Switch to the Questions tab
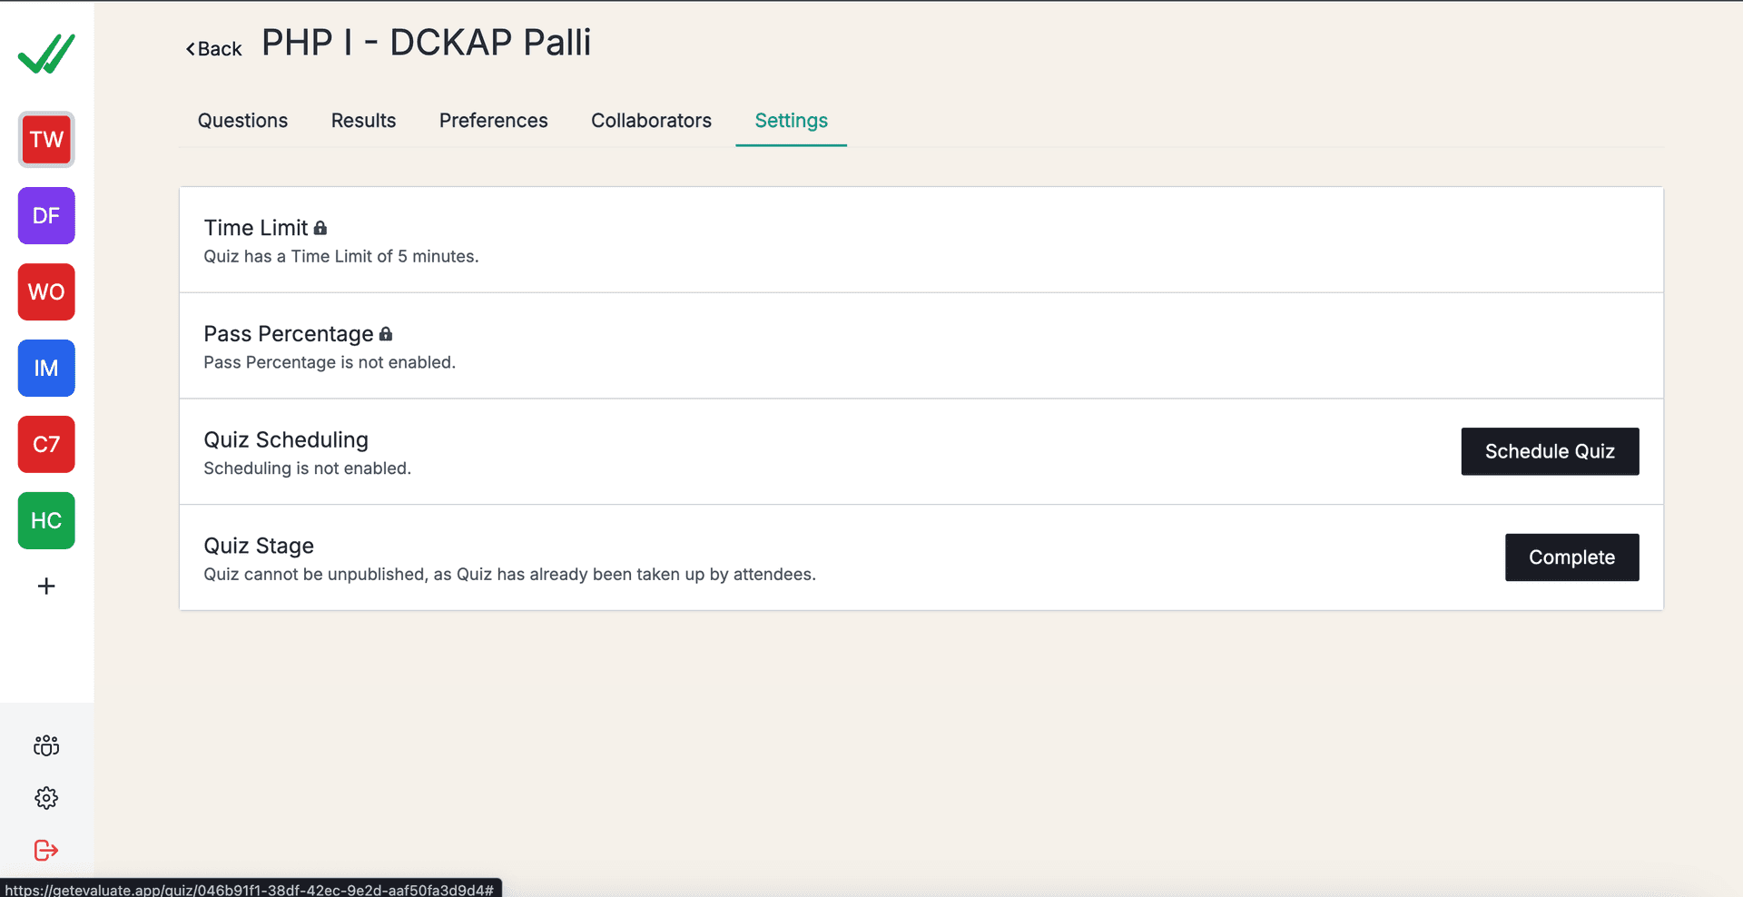This screenshot has width=1743, height=897. [x=242, y=121]
